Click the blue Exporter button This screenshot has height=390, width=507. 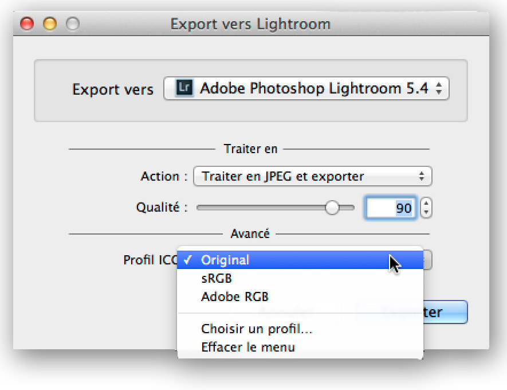(445, 312)
